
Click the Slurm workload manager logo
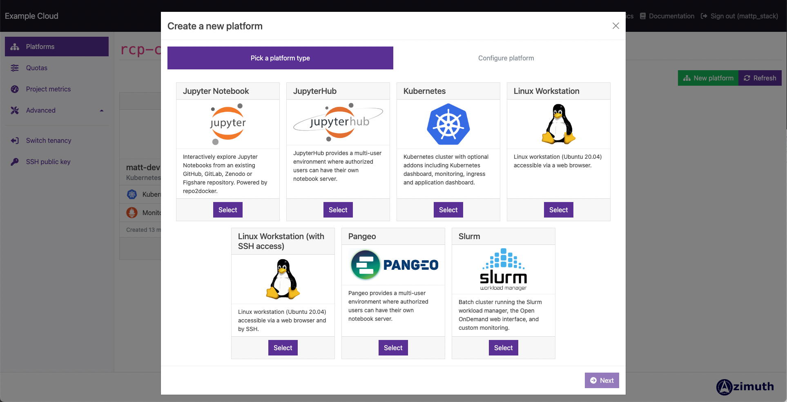pyautogui.click(x=504, y=269)
